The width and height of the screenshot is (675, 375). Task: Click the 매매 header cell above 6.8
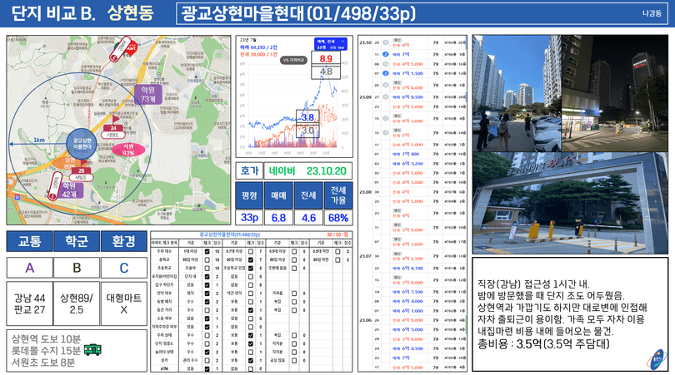(278, 195)
